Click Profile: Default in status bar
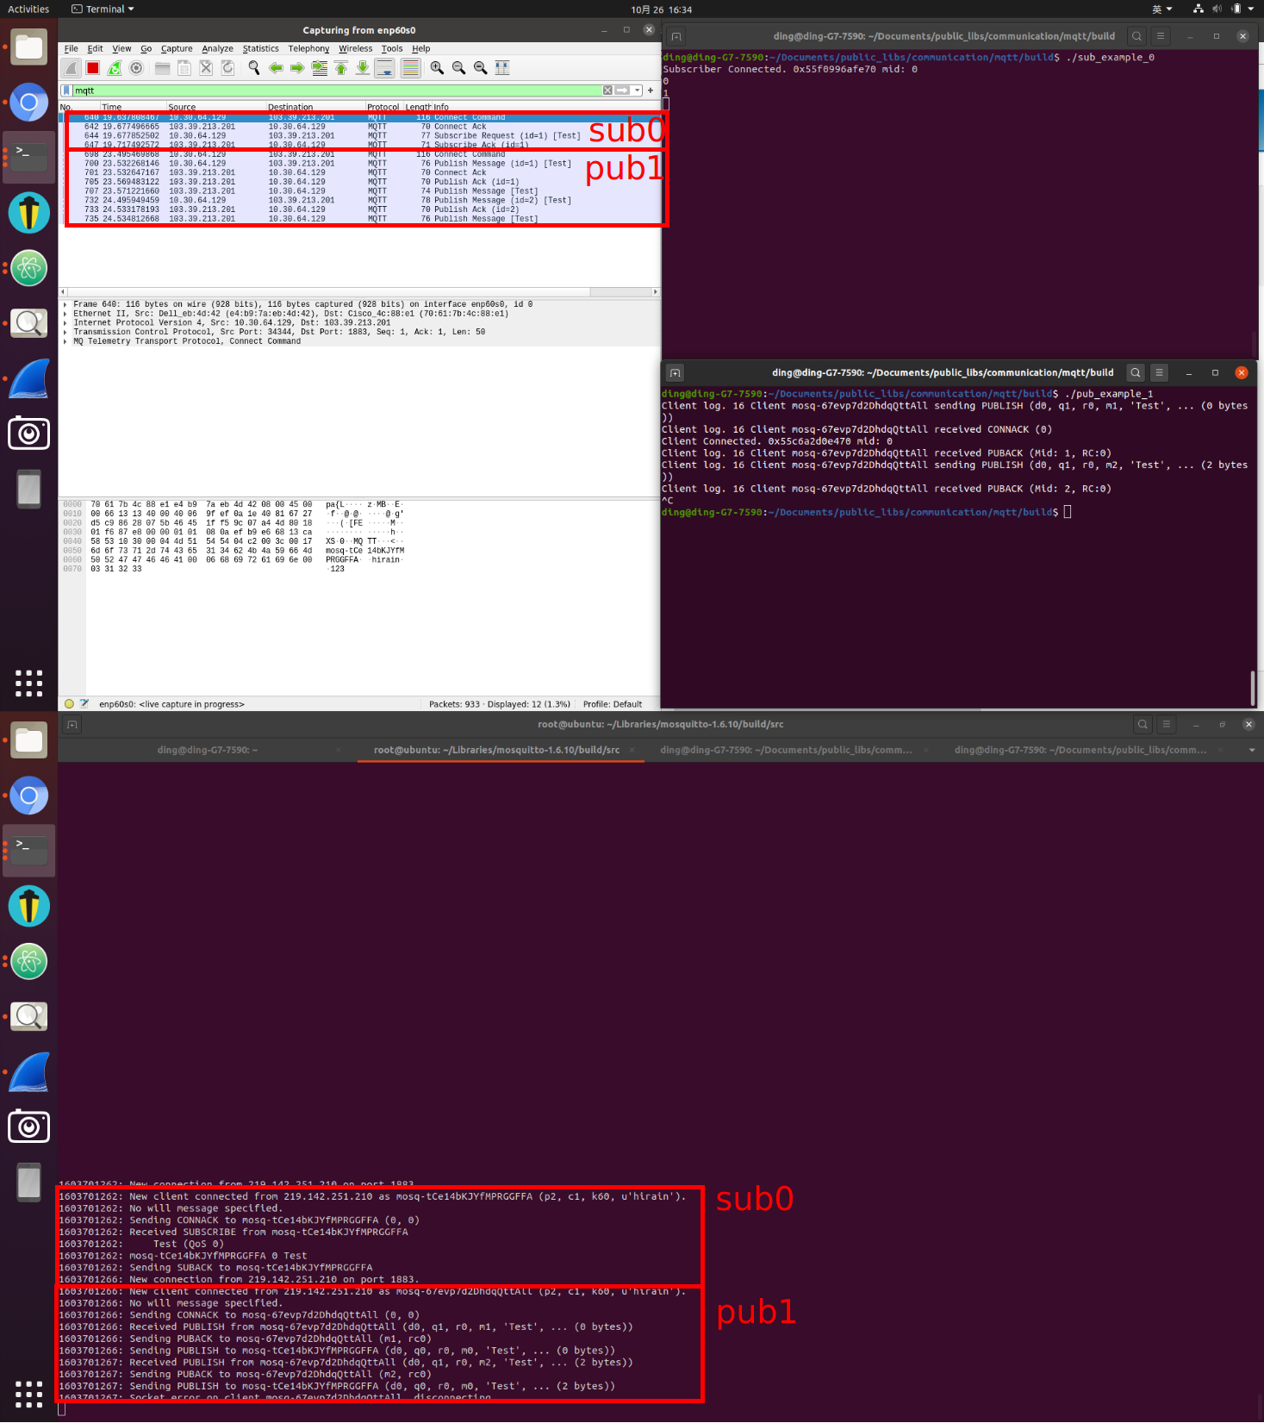 (613, 704)
